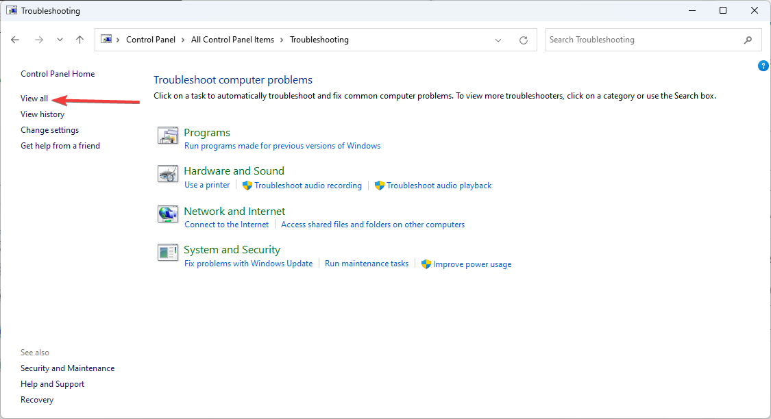This screenshot has height=419, width=771.
Task: Go back with the Back arrow
Action: point(15,40)
